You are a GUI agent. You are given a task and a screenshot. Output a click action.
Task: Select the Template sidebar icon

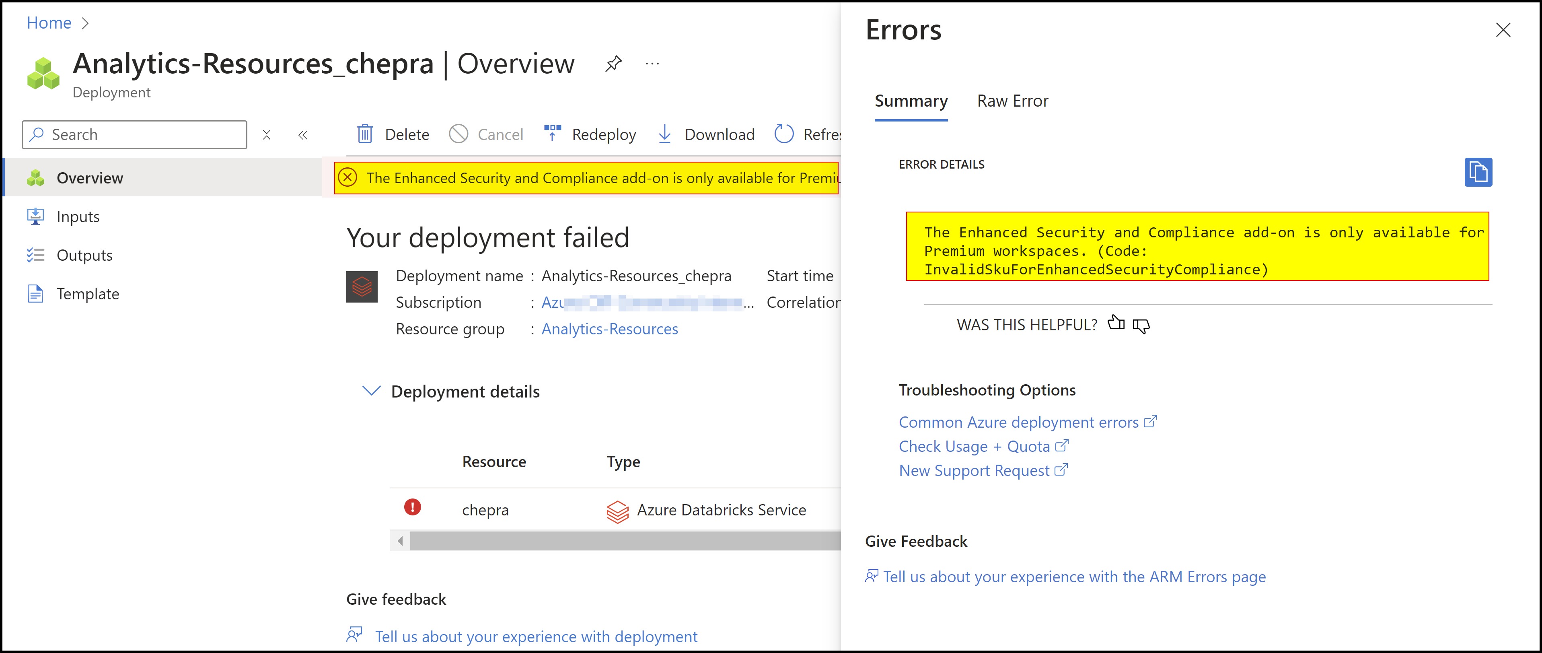point(36,294)
